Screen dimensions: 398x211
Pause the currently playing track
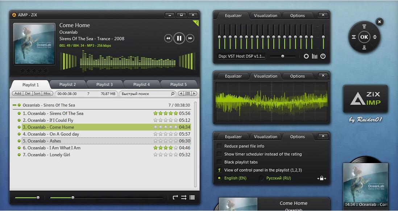179,38
